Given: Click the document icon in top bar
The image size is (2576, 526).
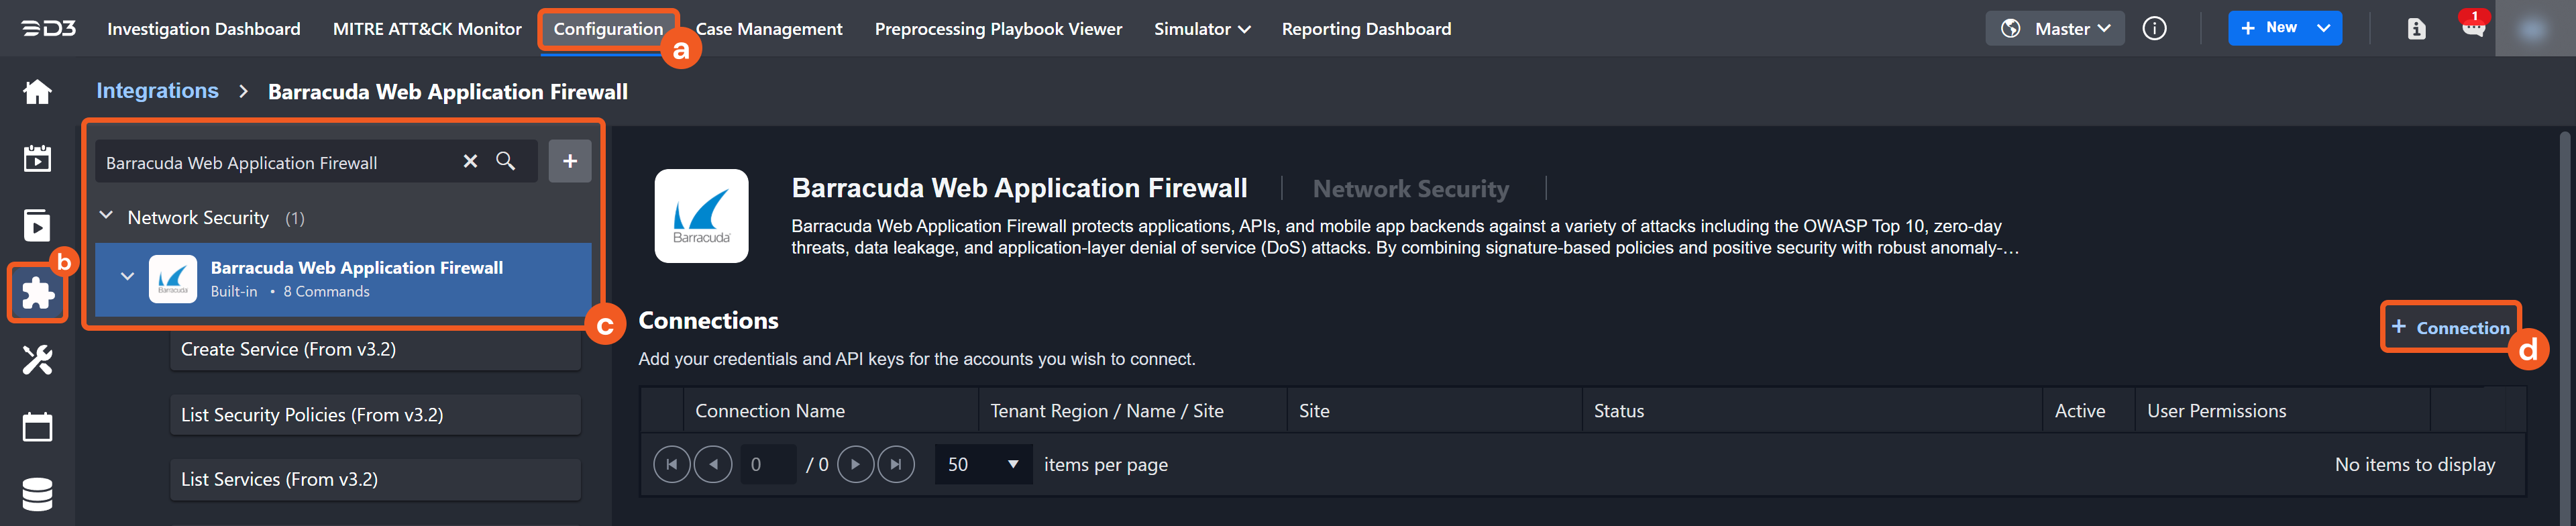Looking at the screenshot, I should [2416, 29].
